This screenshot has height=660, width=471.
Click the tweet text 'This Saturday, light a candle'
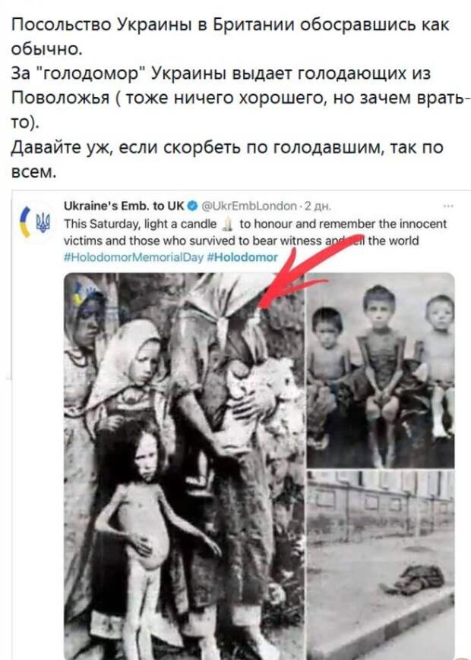tap(140, 224)
